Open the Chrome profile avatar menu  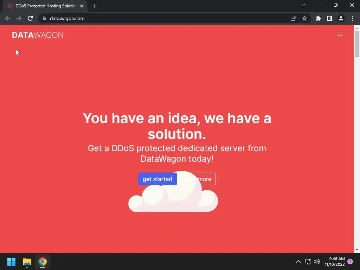click(x=341, y=18)
